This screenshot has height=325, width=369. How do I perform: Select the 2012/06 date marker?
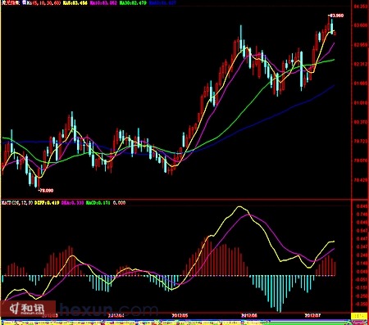249,315
